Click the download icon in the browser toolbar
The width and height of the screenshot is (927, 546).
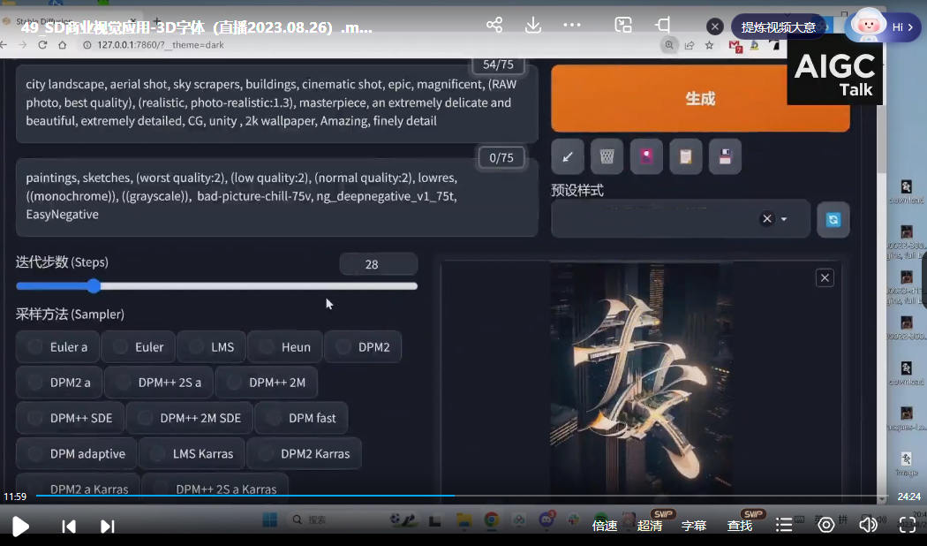tap(533, 27)
